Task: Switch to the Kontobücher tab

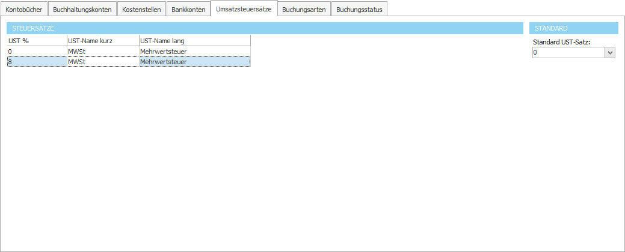Action: (24, 10)
